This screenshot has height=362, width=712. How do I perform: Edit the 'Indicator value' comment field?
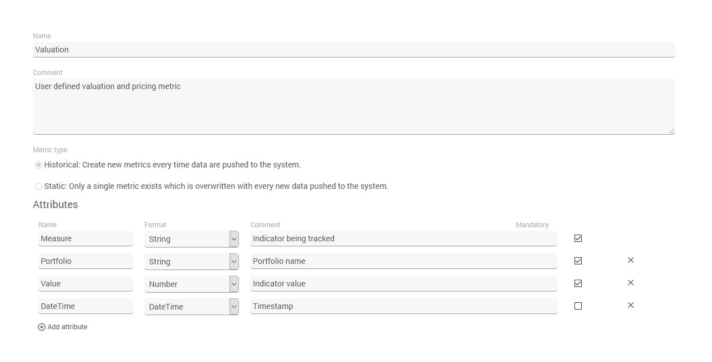click(x=404, y=284)
